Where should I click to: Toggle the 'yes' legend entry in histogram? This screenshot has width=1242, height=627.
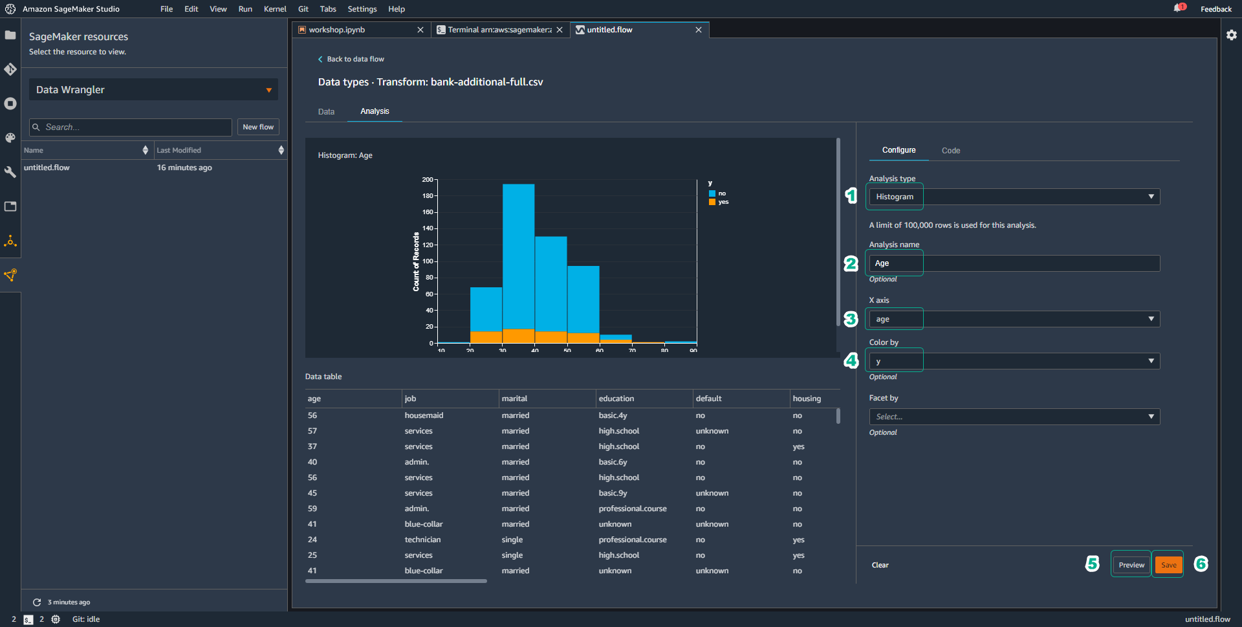pyautogui.click(x=719, y=202)
